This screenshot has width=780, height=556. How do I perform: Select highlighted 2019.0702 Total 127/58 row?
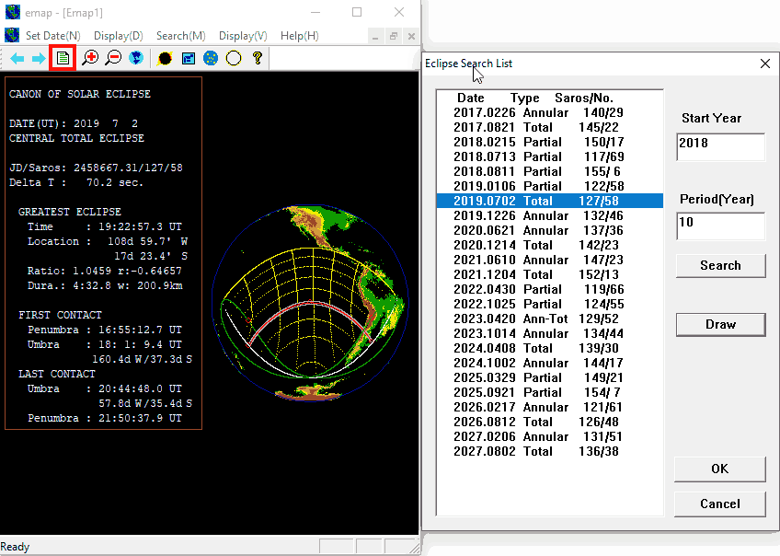(550, 201)
